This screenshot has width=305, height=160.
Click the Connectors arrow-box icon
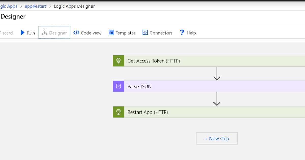pos(145,33)
